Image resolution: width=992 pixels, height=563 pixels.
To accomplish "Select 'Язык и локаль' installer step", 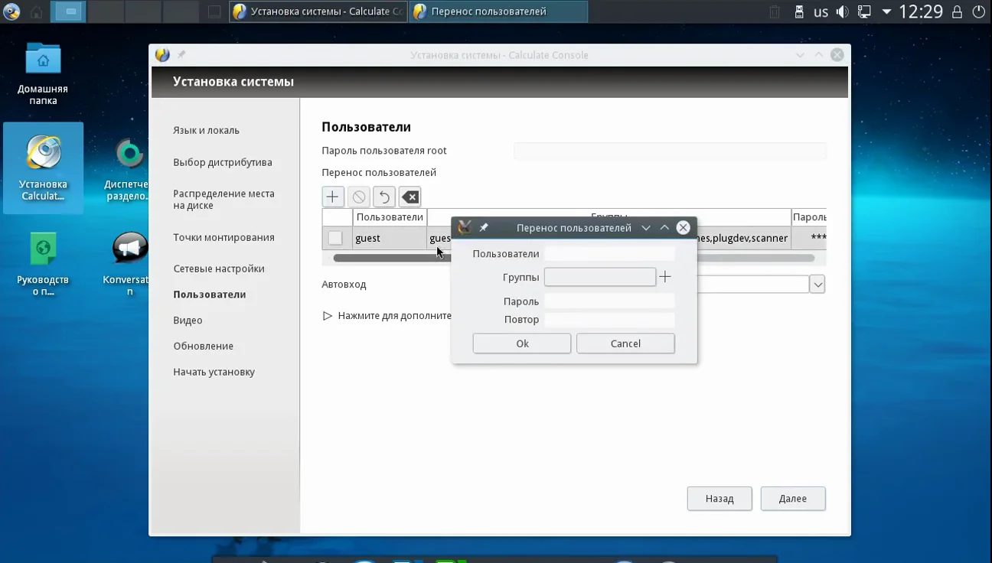I will pos(206,130).
